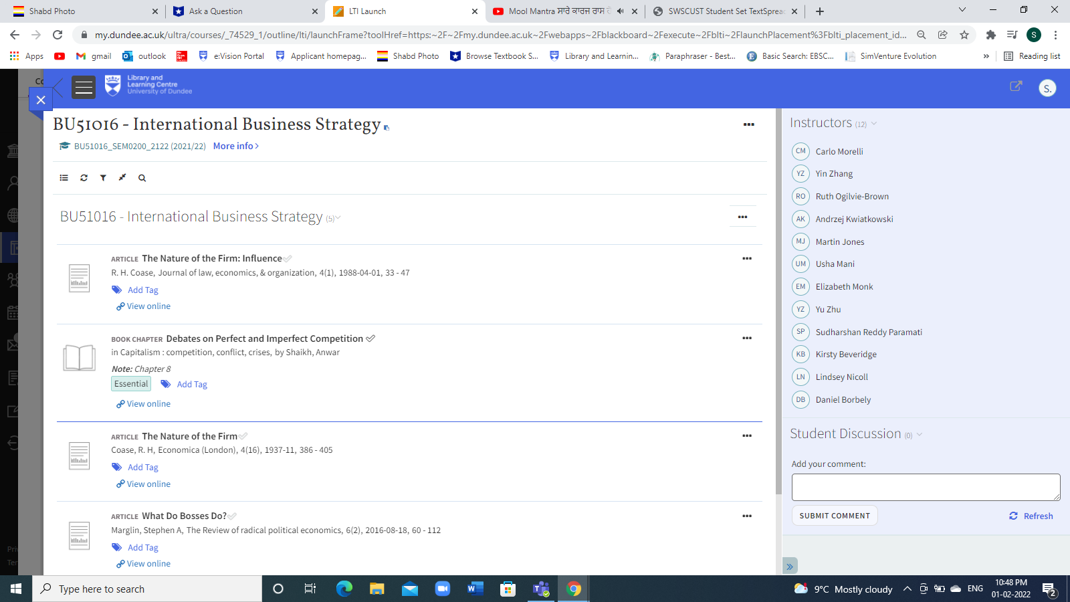1070x602 pixels.
Task: Open the hamburger menu in Library header
Action: click(84, 88)
